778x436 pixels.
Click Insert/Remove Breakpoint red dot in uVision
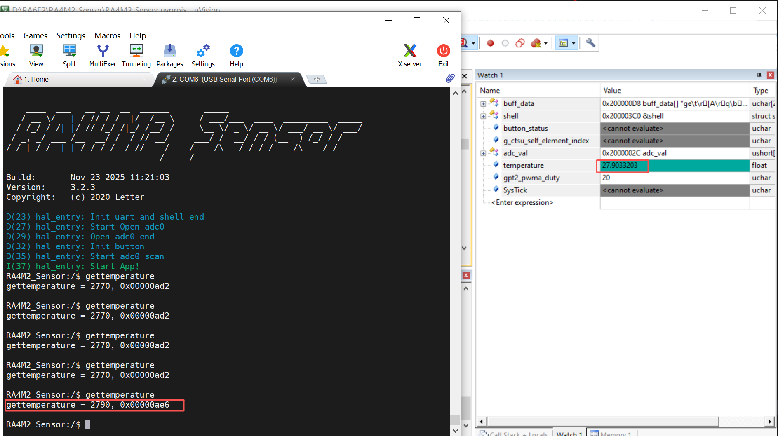[x=490, y=43]
